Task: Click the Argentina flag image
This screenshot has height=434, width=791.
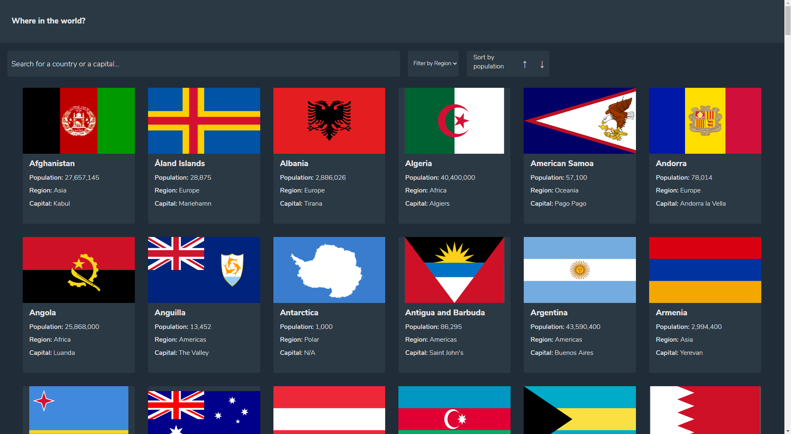Action: [579, 270]
